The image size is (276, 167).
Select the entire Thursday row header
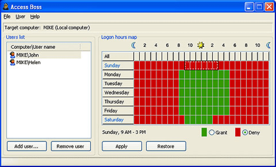[118, 102]
